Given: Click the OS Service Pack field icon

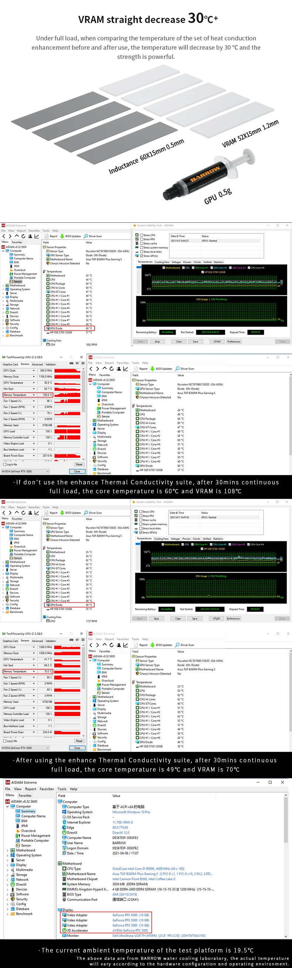Looking at the screenshot, I should coord(64,817).
